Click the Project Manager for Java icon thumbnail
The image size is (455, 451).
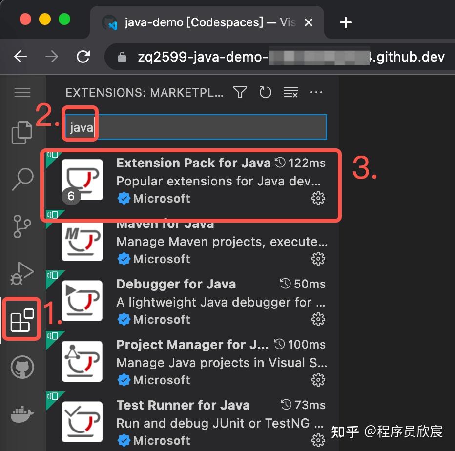[82, 361]
